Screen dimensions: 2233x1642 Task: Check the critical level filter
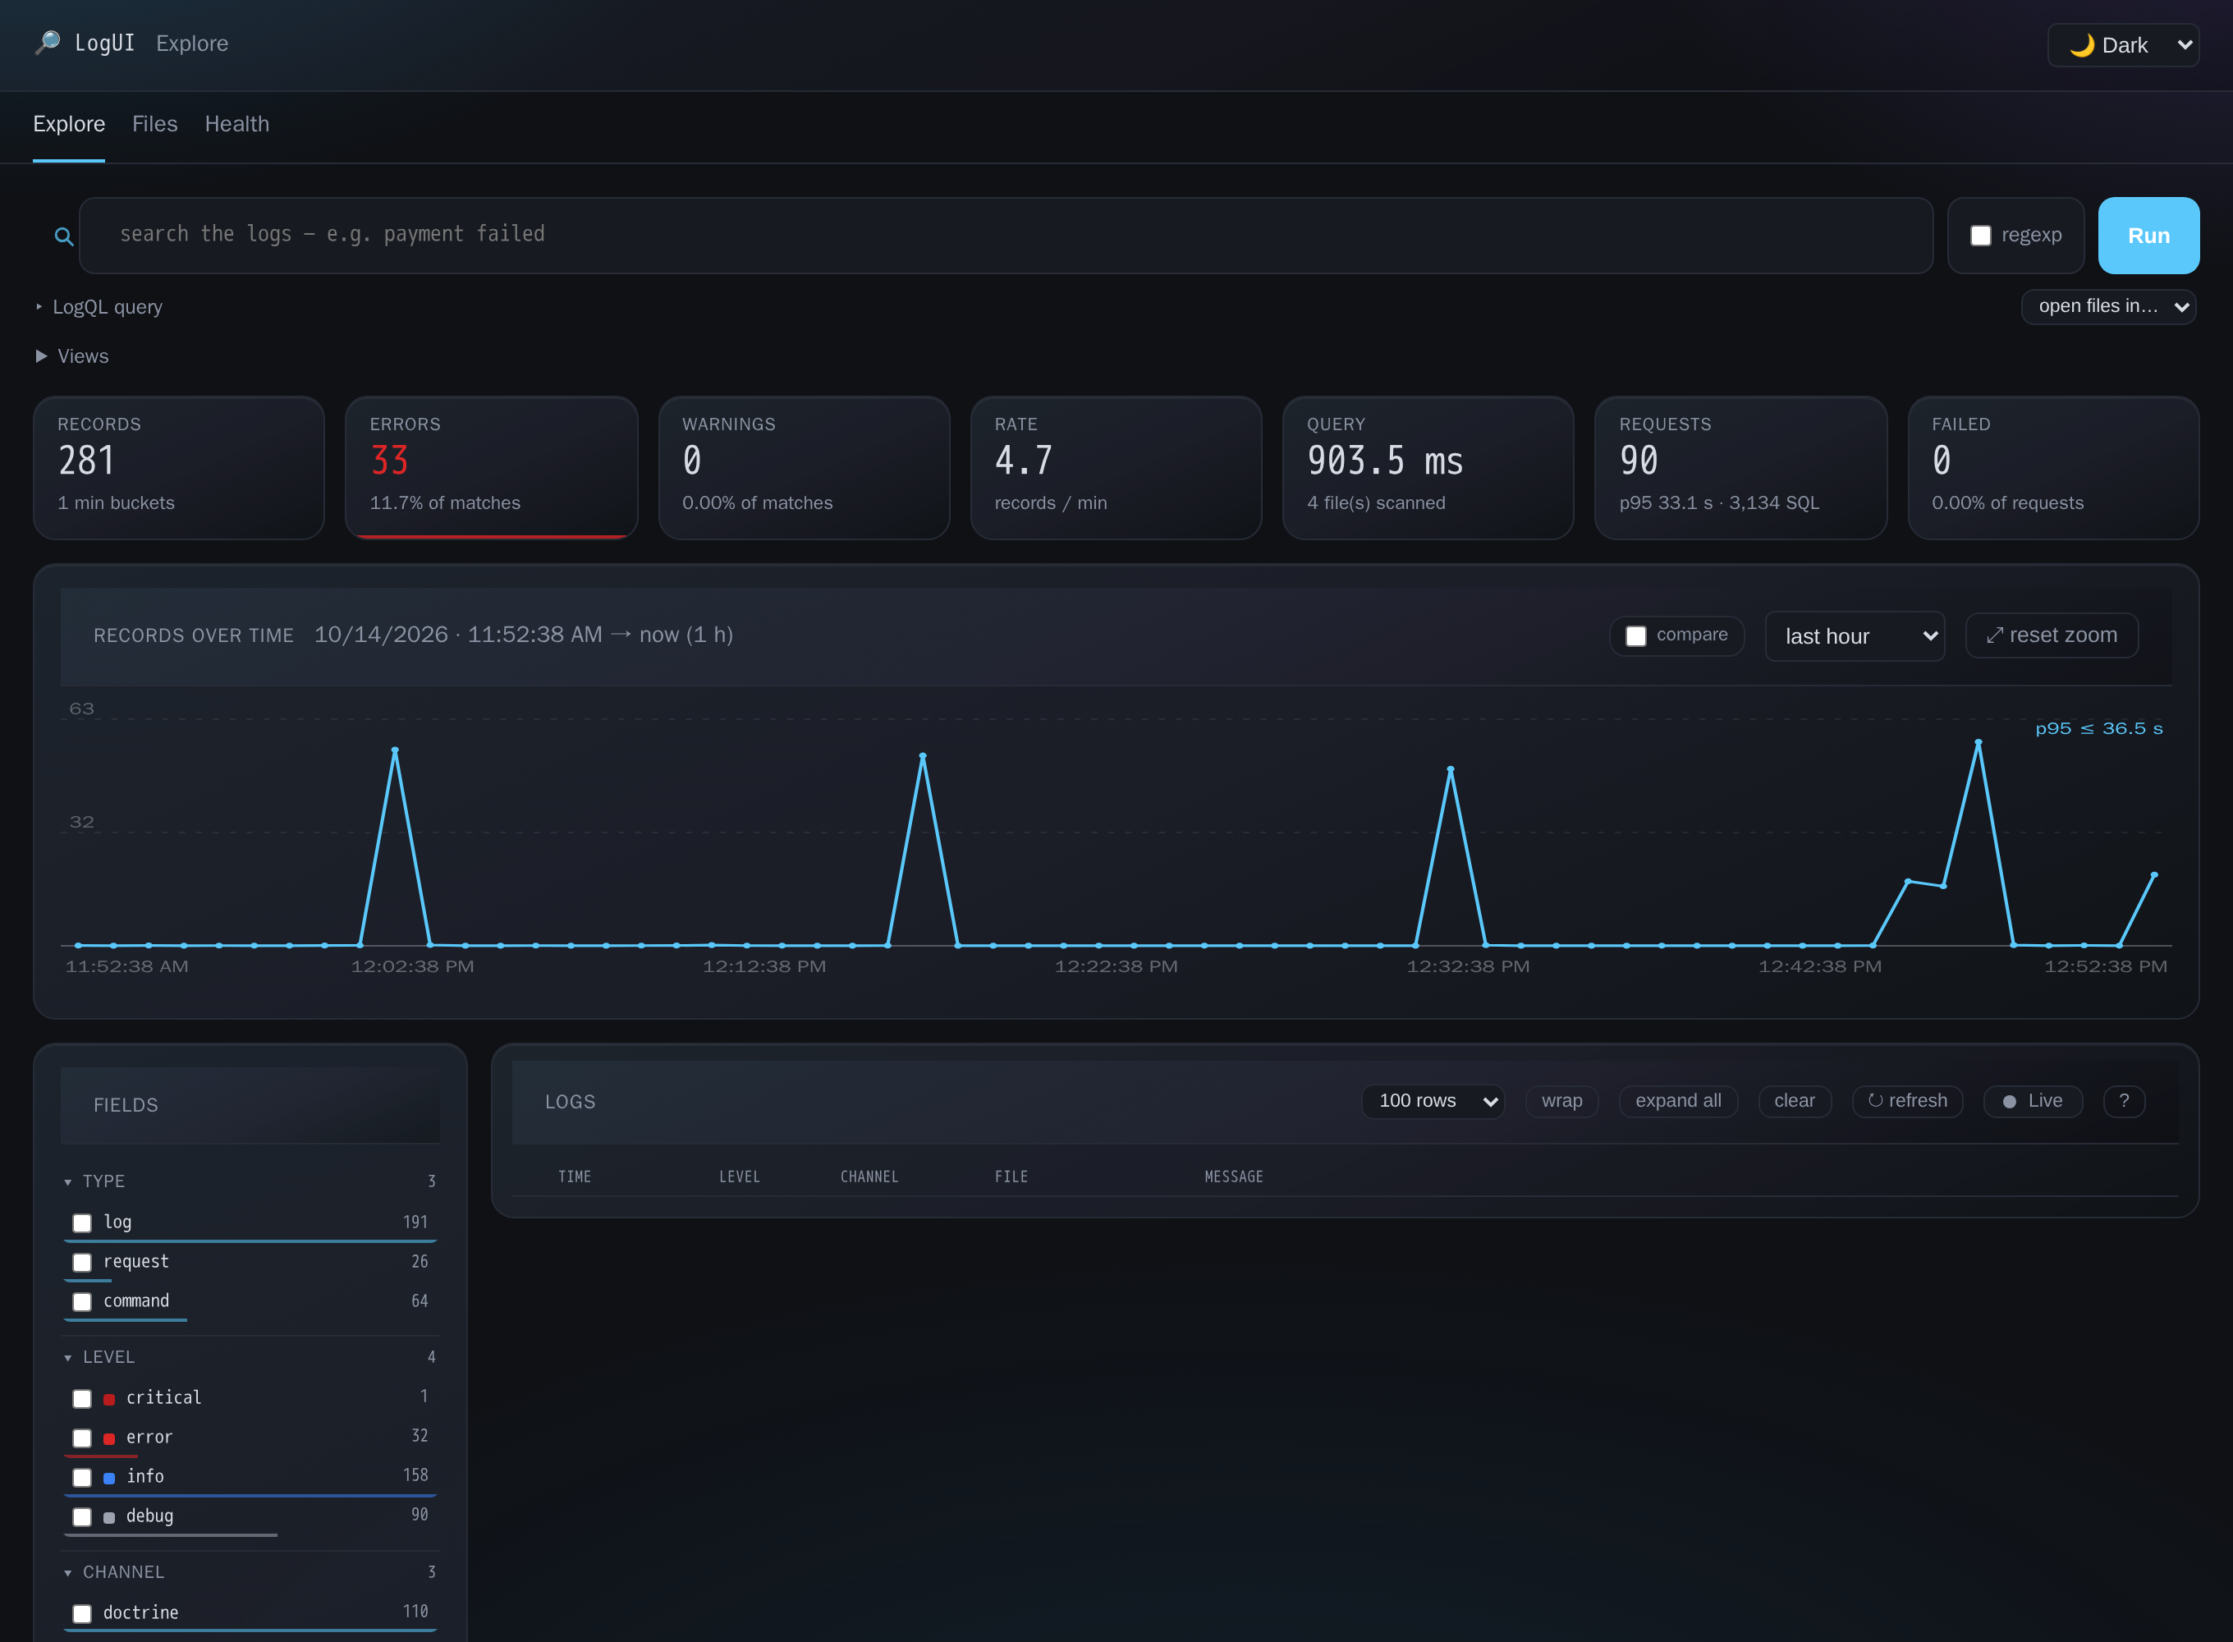pyautogui.click(x=82, y=1398)
